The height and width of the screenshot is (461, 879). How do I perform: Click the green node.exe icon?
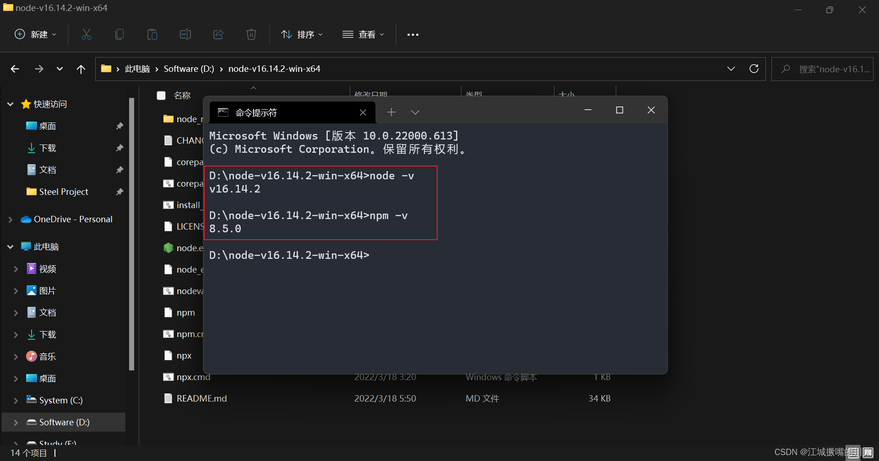point(168,248)
